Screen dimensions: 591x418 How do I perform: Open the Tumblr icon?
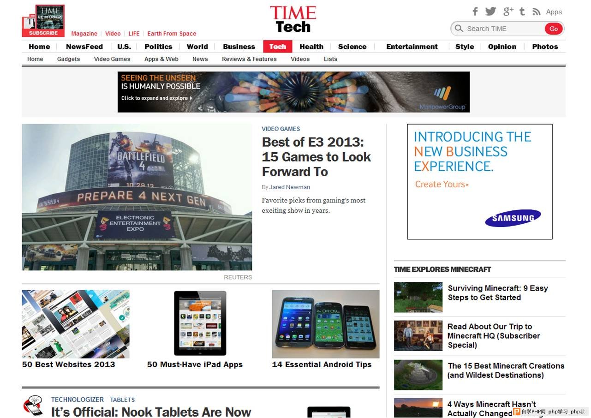click(x=522, y=12)
